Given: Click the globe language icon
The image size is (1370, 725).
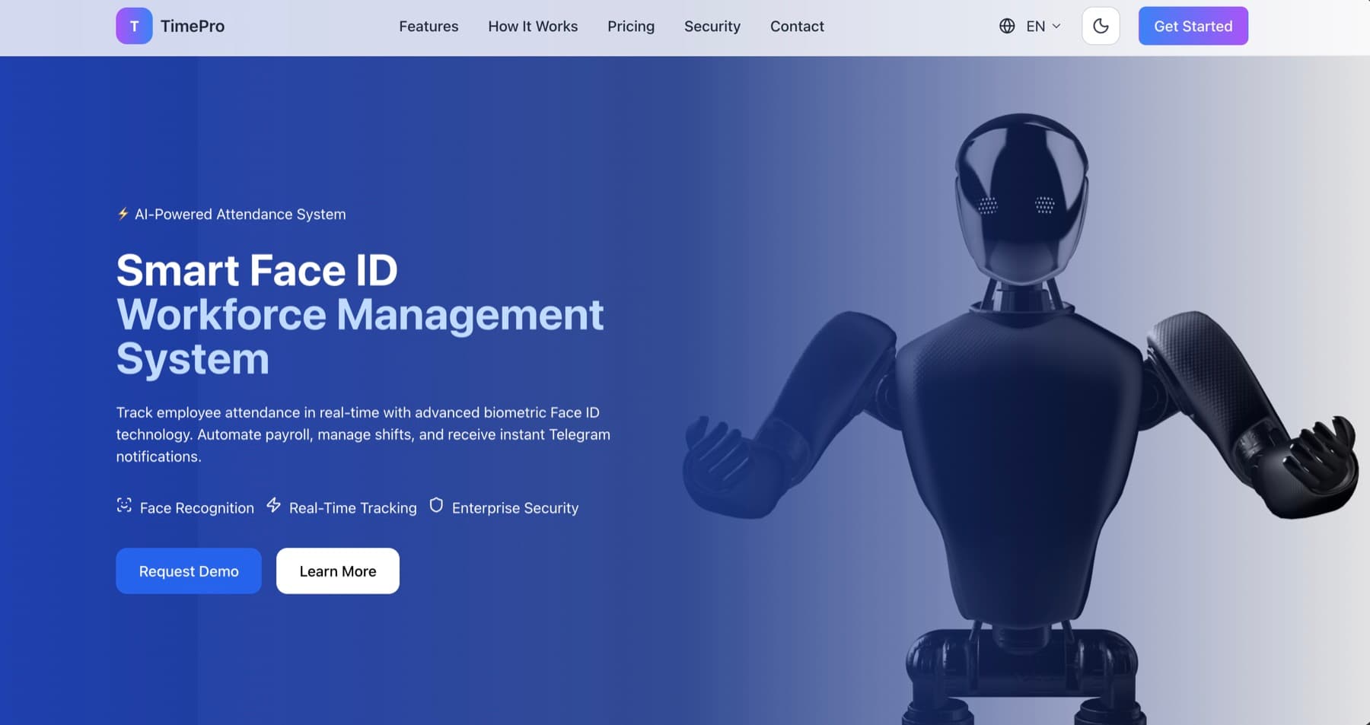Looking at the screenshot, I should (1007, 26).
